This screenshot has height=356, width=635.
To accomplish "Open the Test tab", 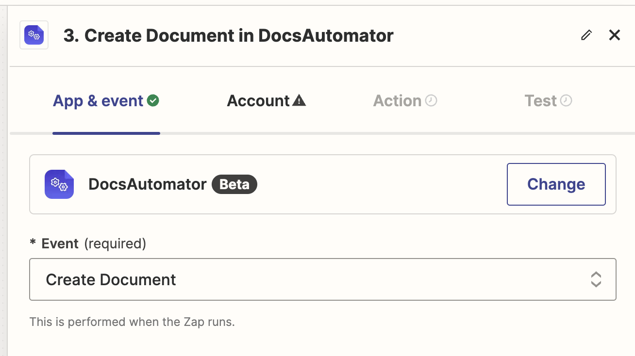I will click(x=548, y=101).
